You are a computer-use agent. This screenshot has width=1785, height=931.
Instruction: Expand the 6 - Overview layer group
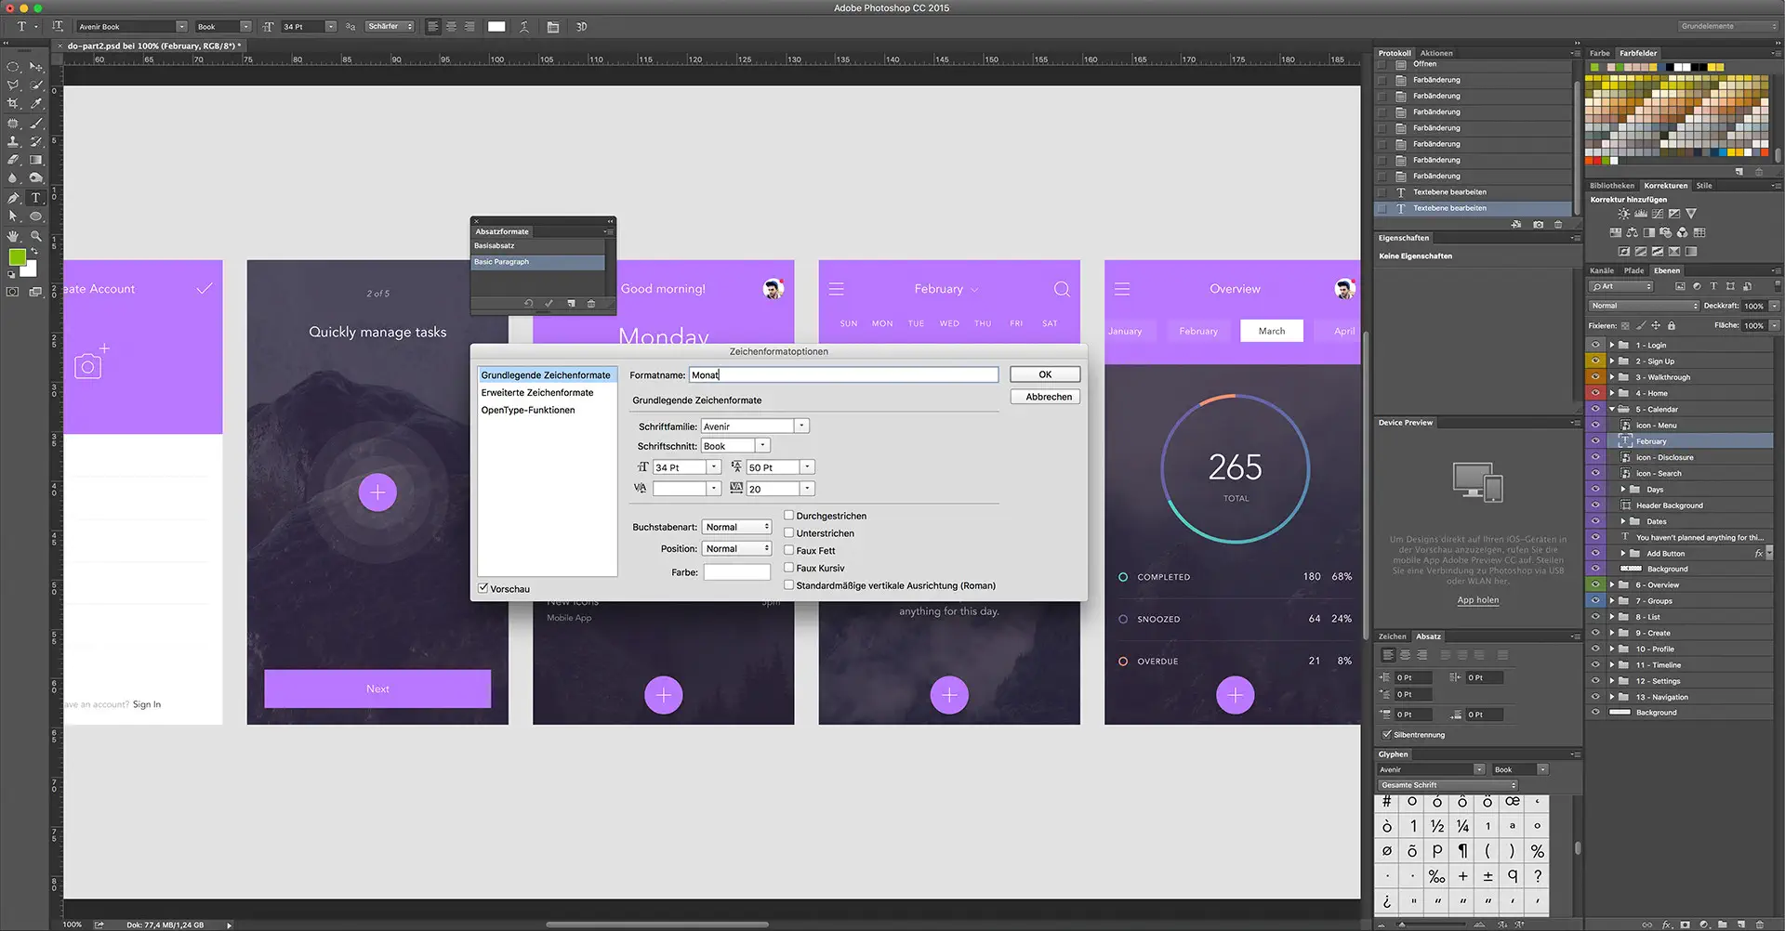click(x=1612, y=585)
